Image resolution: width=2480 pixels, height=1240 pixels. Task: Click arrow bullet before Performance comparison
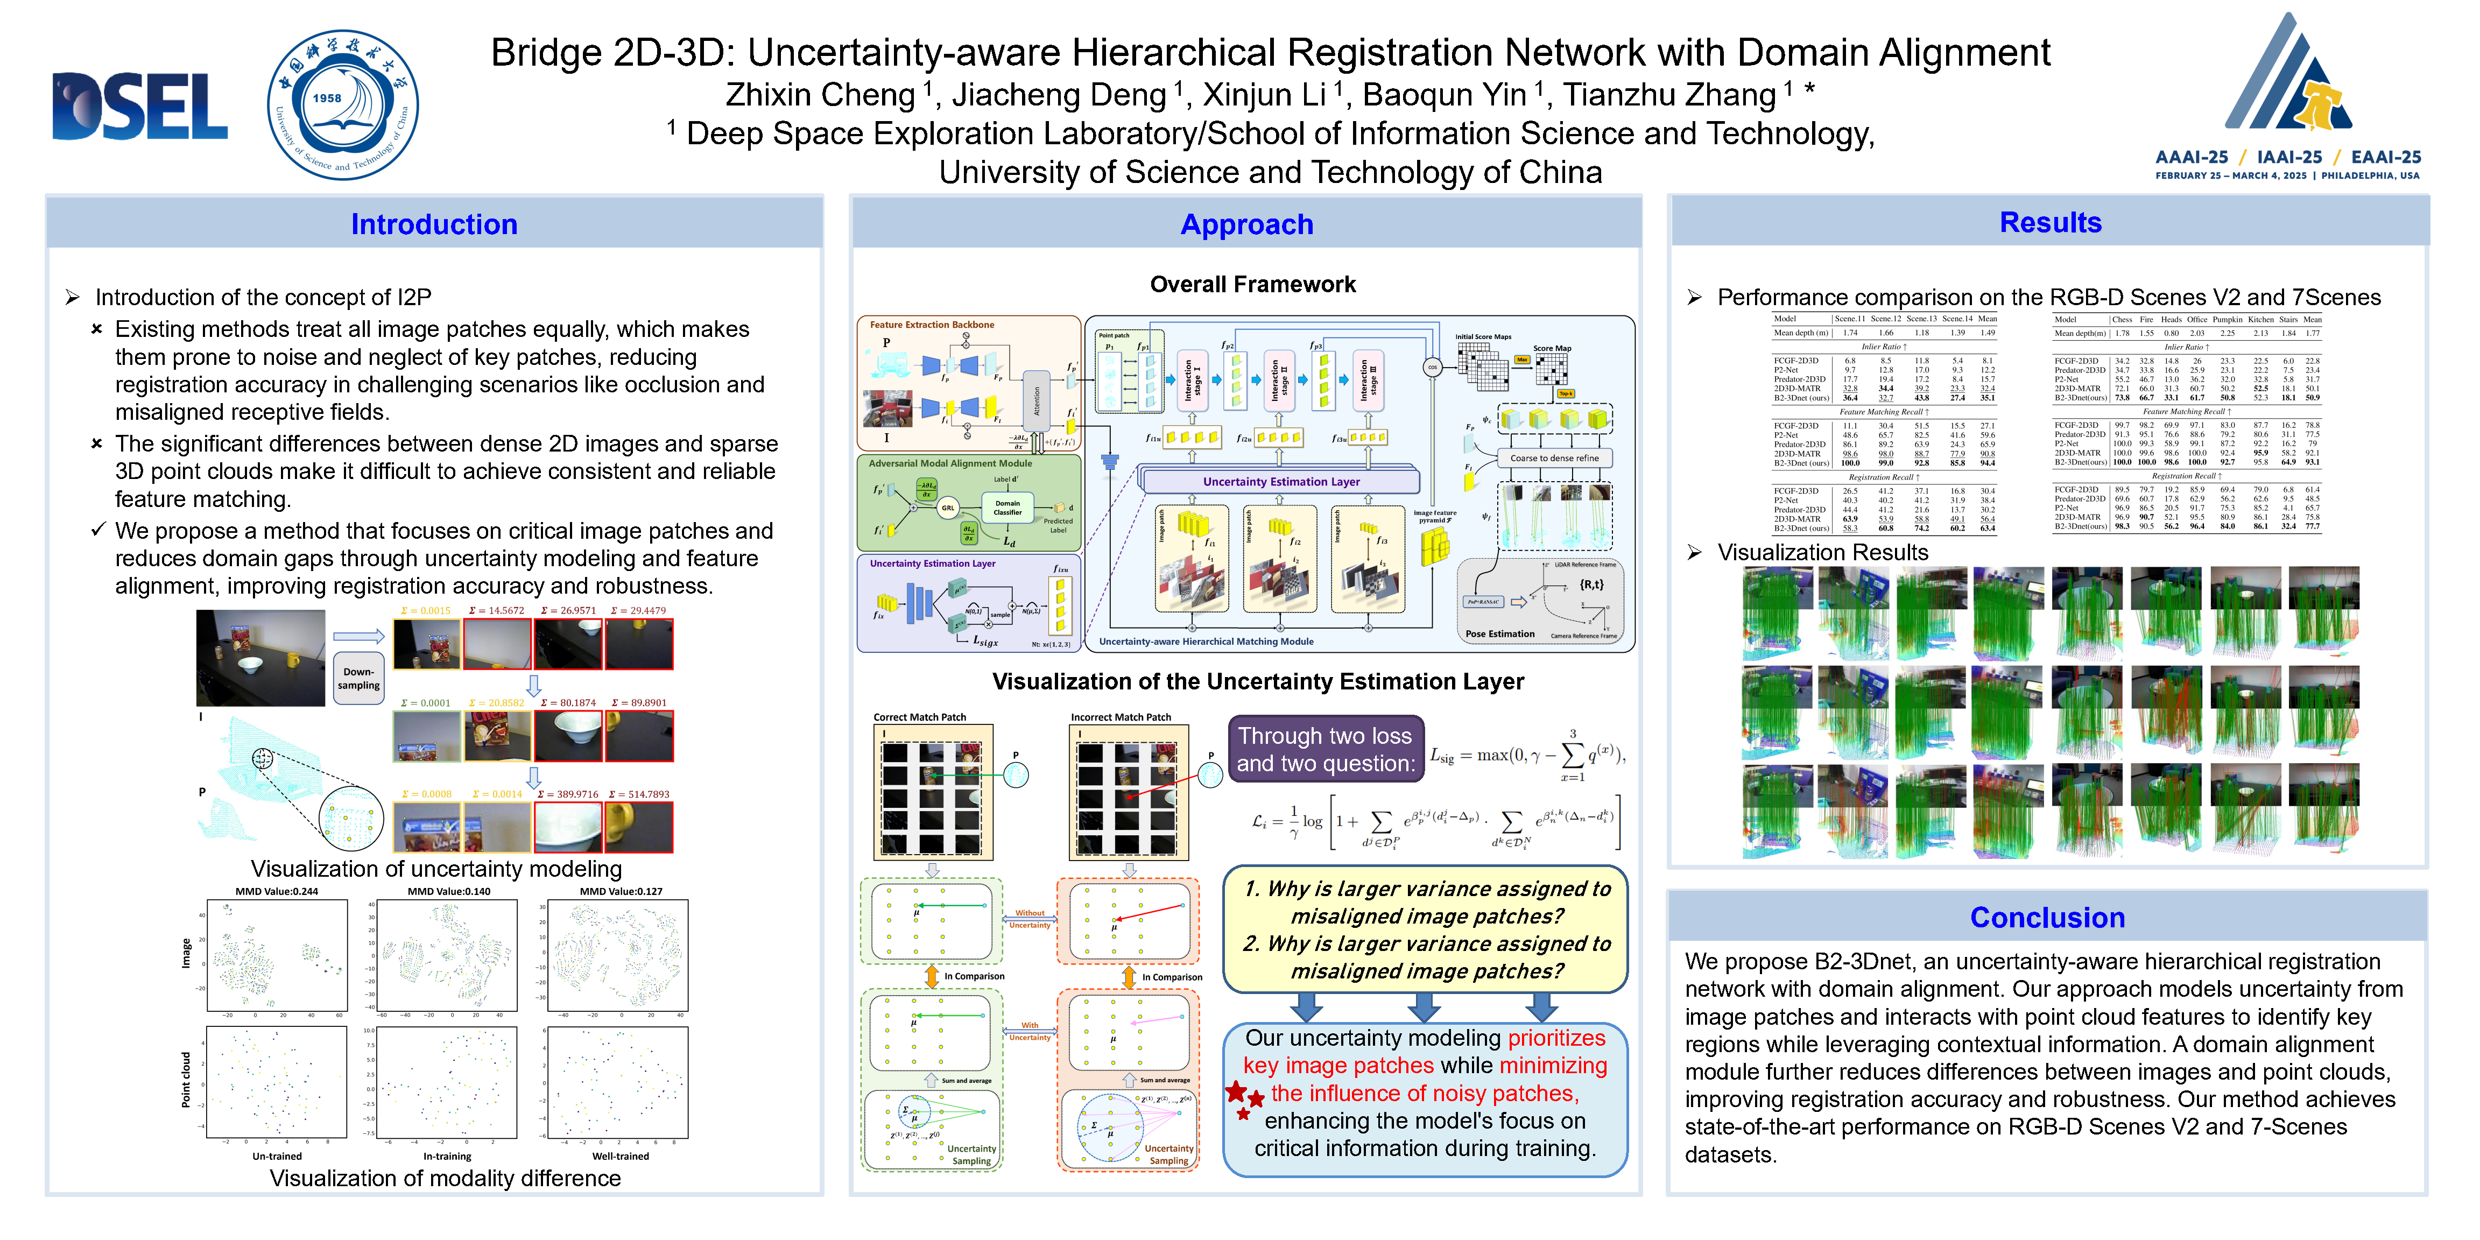pos(1694,298)
